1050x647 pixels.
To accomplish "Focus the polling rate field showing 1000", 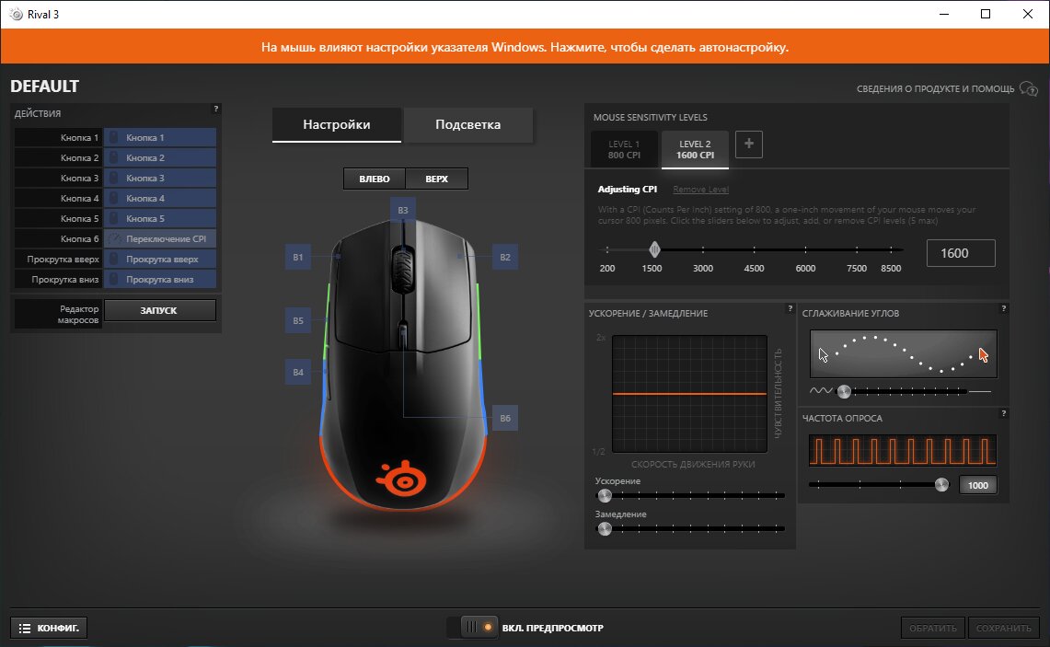I will [x=977, y=485].
